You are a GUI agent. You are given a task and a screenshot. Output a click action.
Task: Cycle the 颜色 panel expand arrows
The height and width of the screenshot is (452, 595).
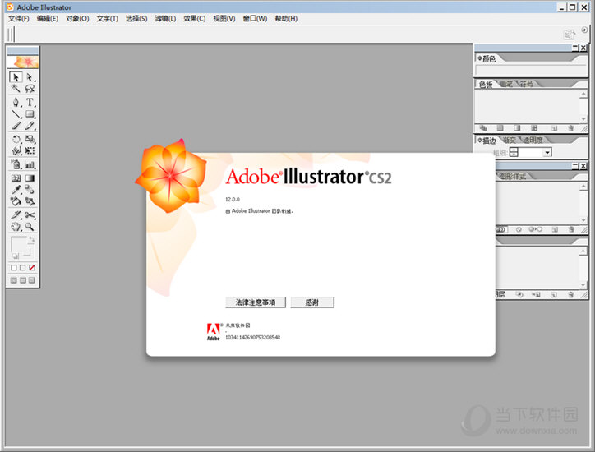(480, 58)
